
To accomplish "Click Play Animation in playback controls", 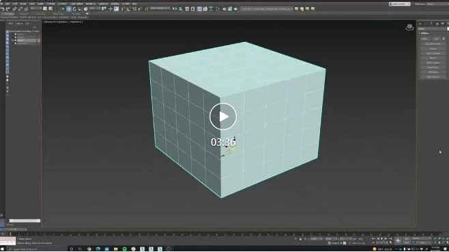I will click(381, 238).
